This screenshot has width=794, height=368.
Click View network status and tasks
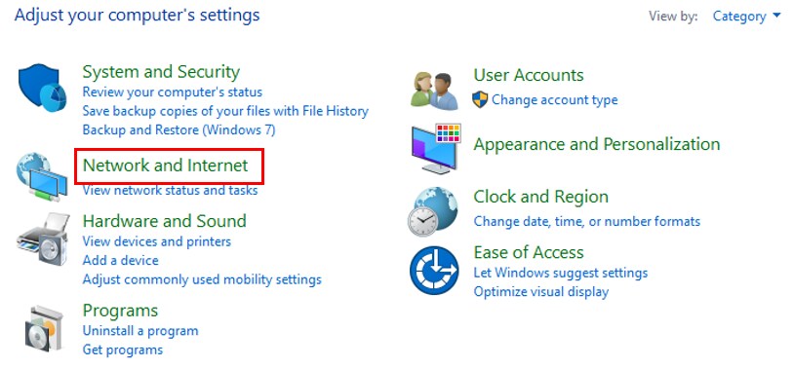(170, 191)
